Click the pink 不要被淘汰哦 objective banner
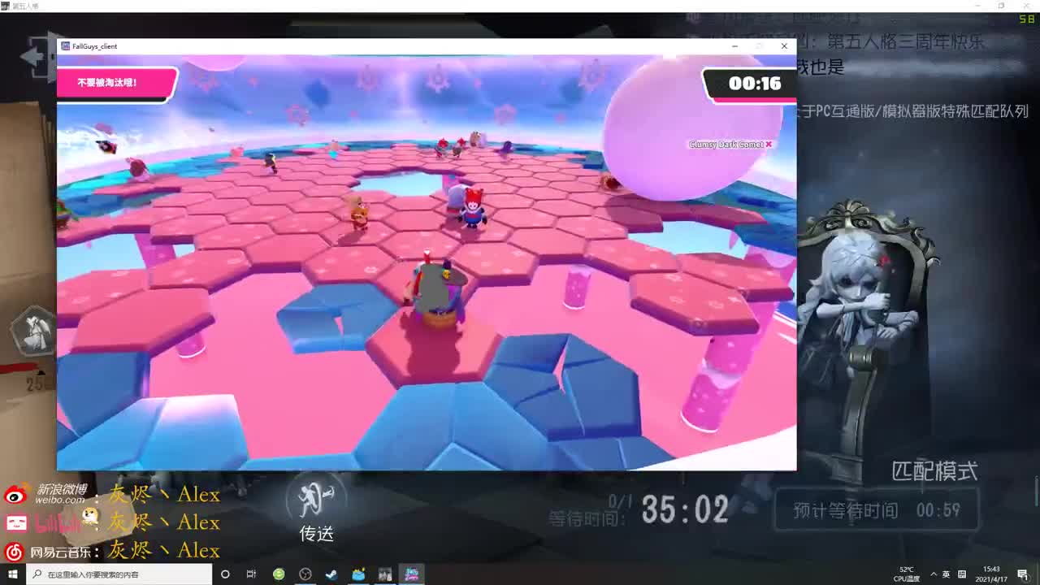1040x585 pixels. pos(116,83)
